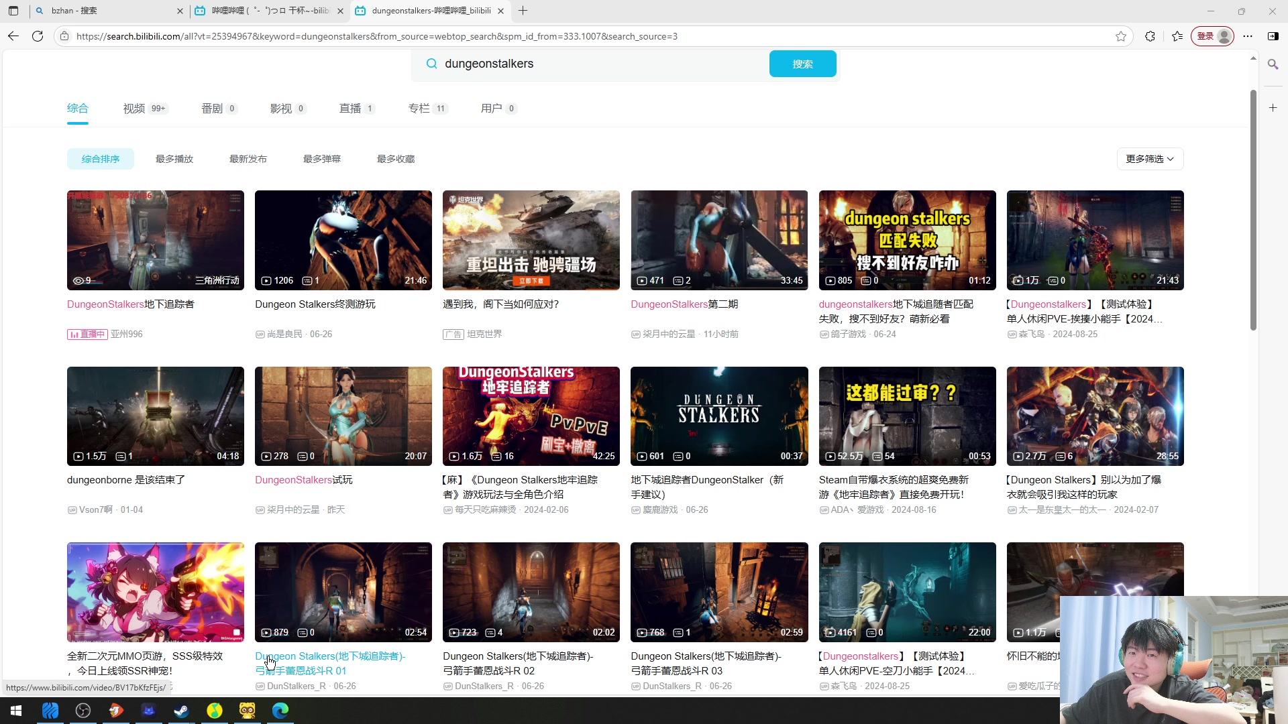Select 综合排序 sort option

[x=101, y=159]
